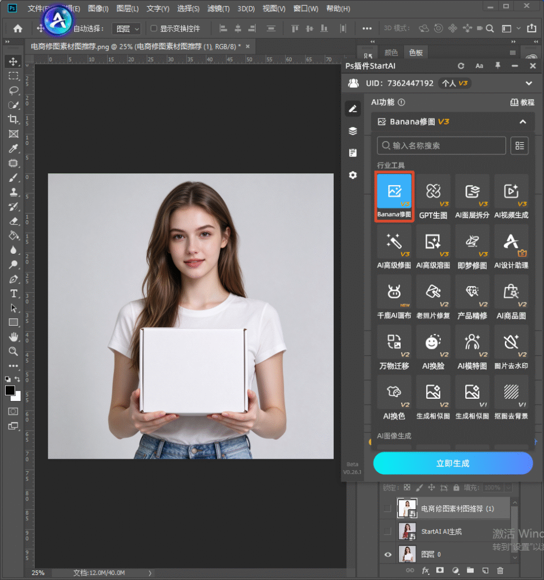Screen dimensions: 544x580
Task: Select the Crop tool
Action: [x=14, y=119]
